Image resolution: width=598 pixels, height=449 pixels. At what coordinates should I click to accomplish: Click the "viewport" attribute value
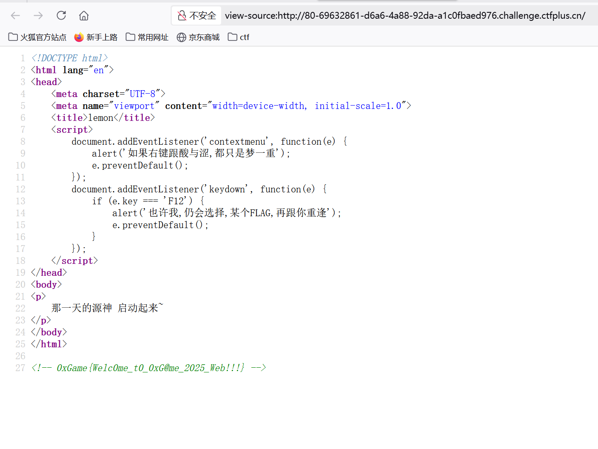pos(134,106)
